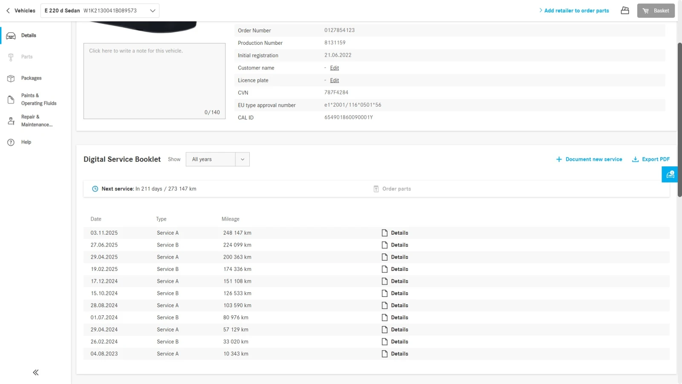This screenshot has height=384, width=682.
Task: Edit the Licence plate entry
Action: (335, 80)
